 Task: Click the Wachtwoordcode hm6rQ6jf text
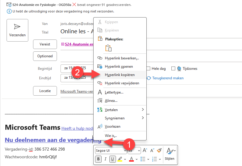48,157
